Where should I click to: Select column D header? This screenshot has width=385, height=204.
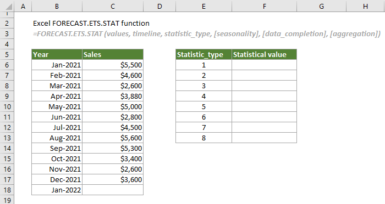159,6
